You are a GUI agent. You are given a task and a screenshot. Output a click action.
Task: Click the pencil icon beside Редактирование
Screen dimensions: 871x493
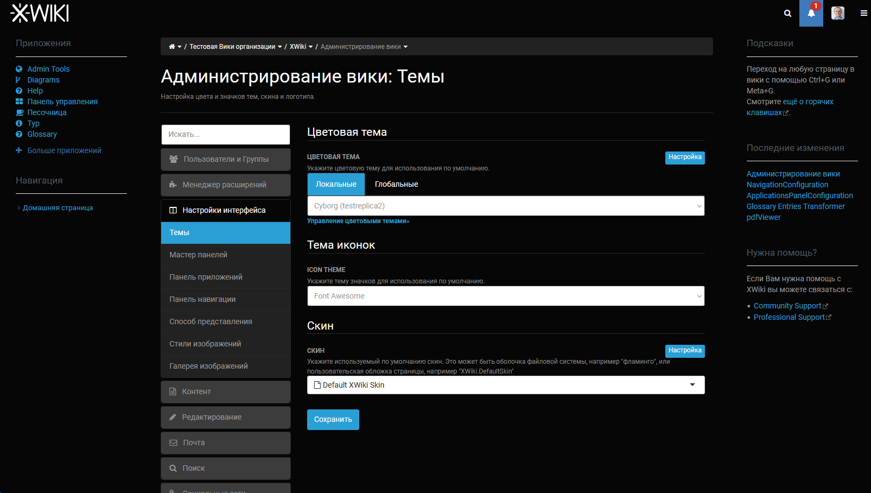click(173, 417)
